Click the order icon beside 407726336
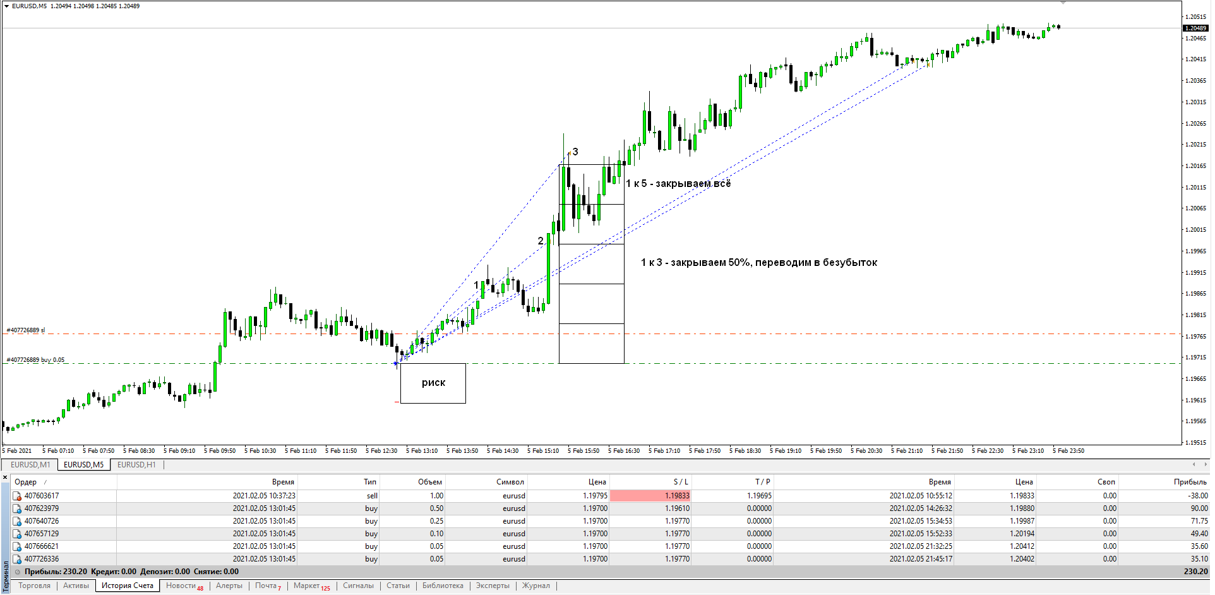 pyautogui.click(x=18, y=560)
